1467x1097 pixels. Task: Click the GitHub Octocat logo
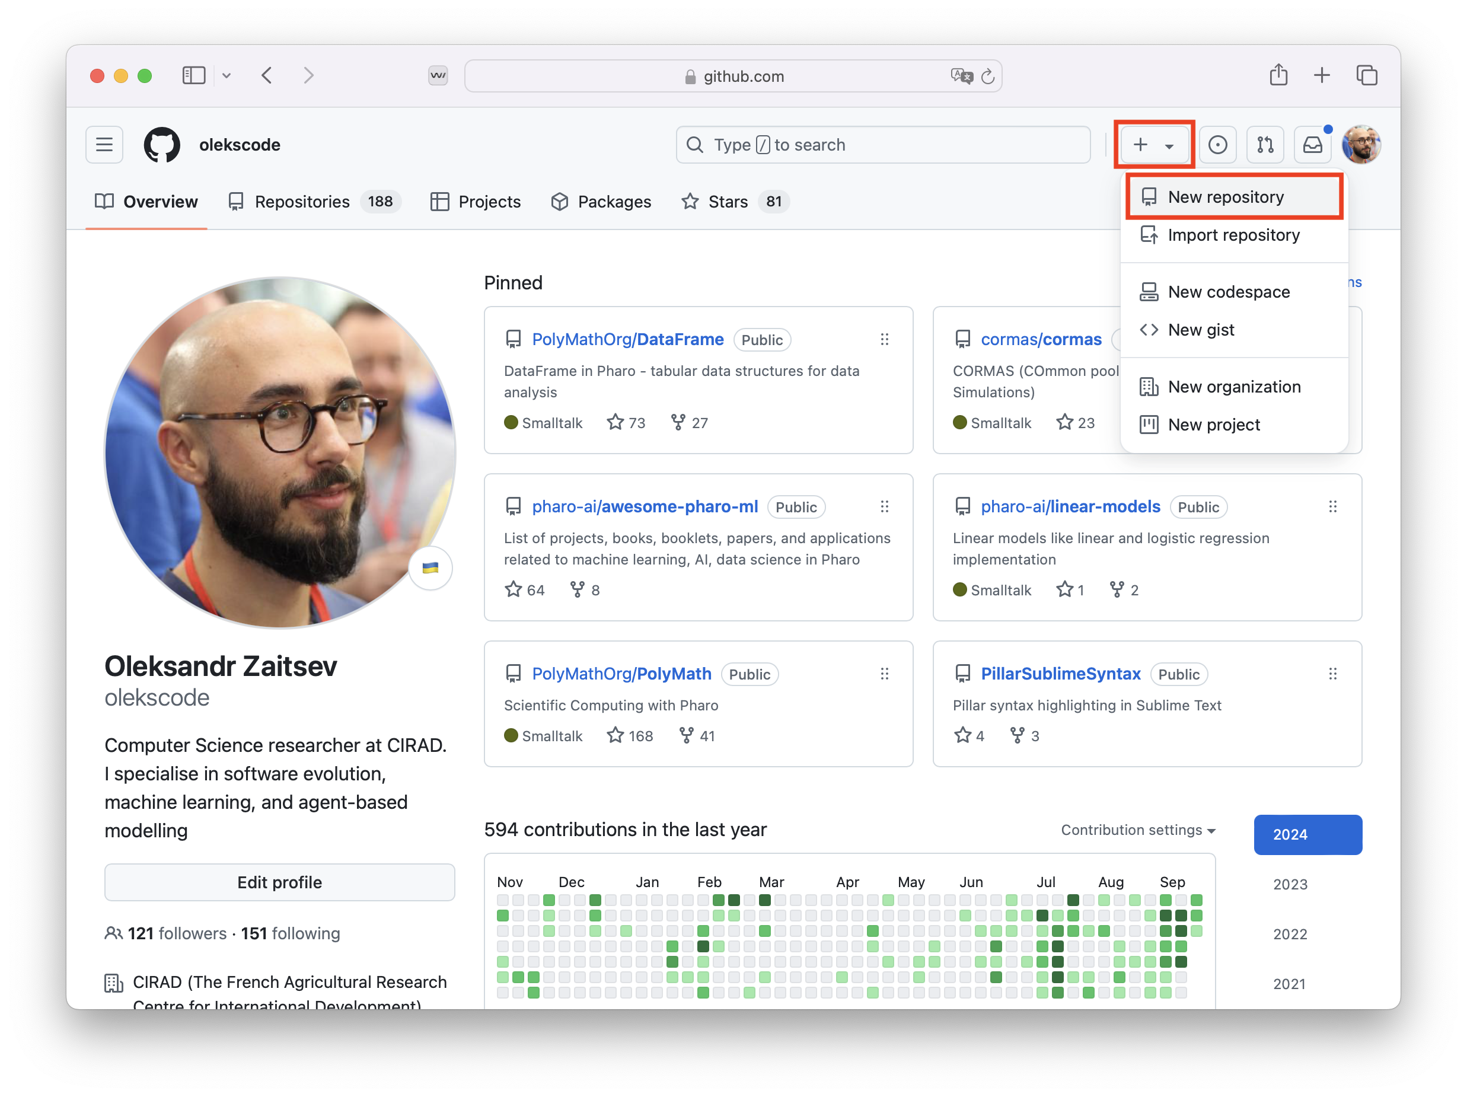[162, 145]
